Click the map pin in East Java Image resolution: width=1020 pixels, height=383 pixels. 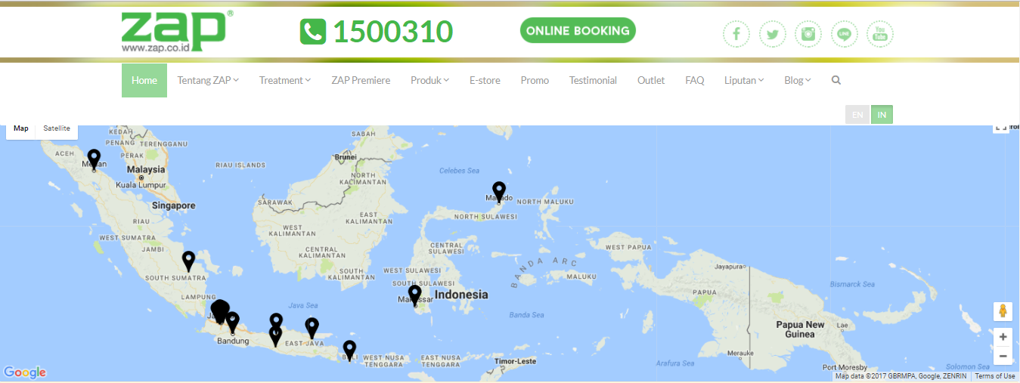point(312,327)
